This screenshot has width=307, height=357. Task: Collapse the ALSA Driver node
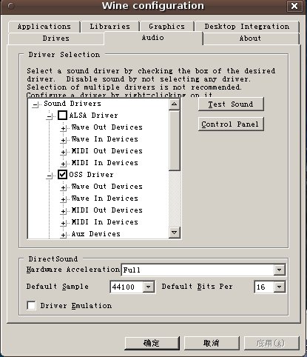(50, 116)
